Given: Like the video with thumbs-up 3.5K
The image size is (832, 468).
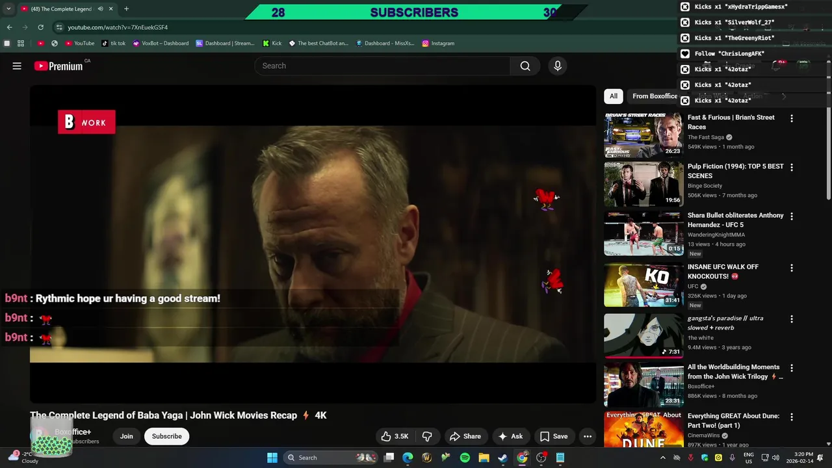Looking at the screenshot, I should click(x=395, y=436).
